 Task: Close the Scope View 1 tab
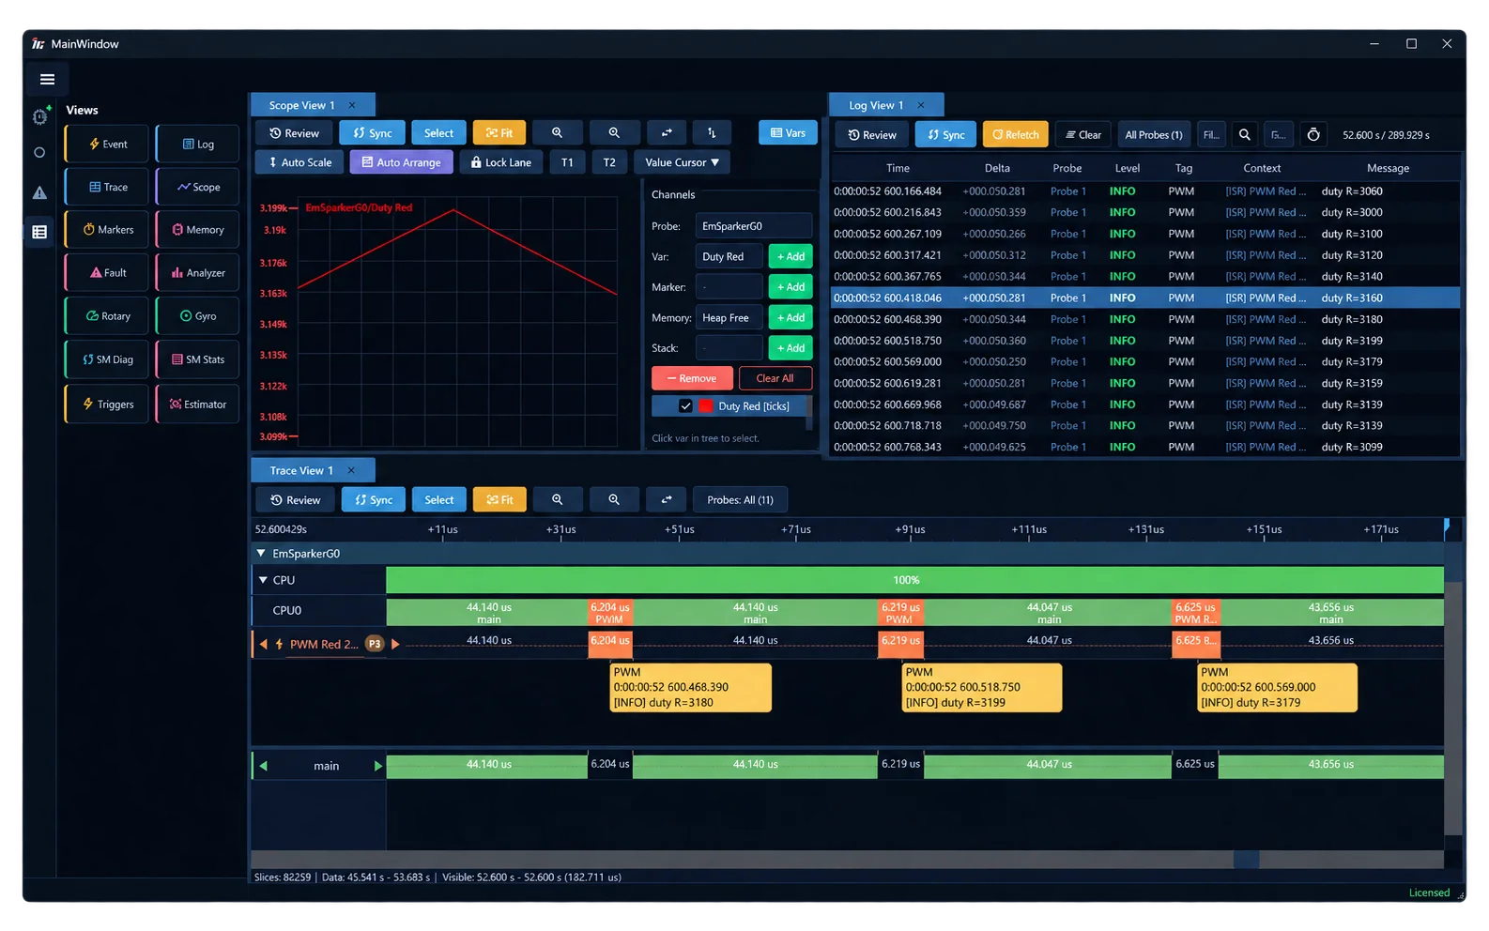(352, 105)
